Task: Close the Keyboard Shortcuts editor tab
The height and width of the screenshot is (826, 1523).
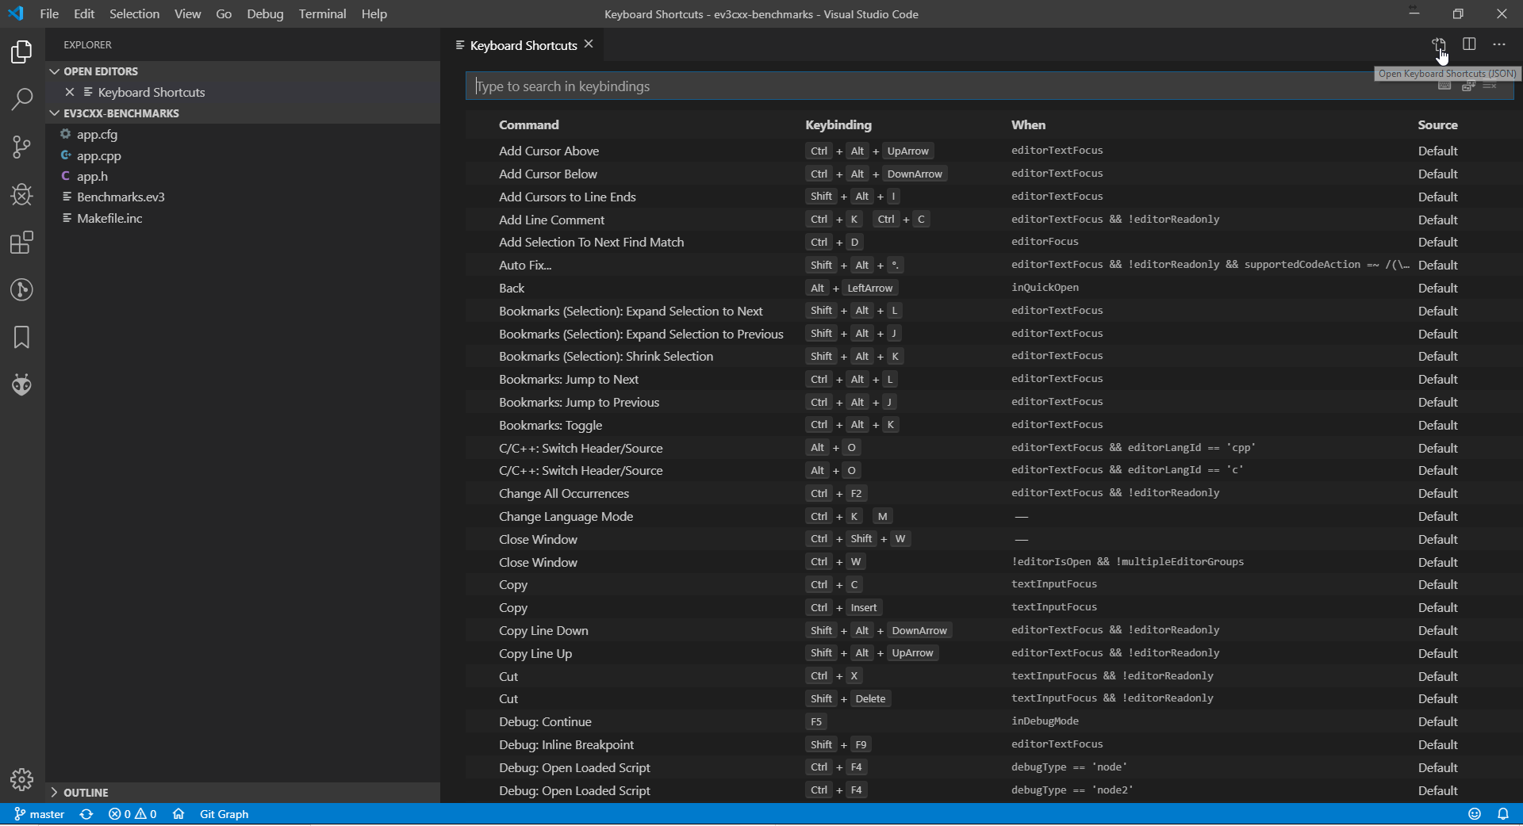Action: [x=589, y=44]
